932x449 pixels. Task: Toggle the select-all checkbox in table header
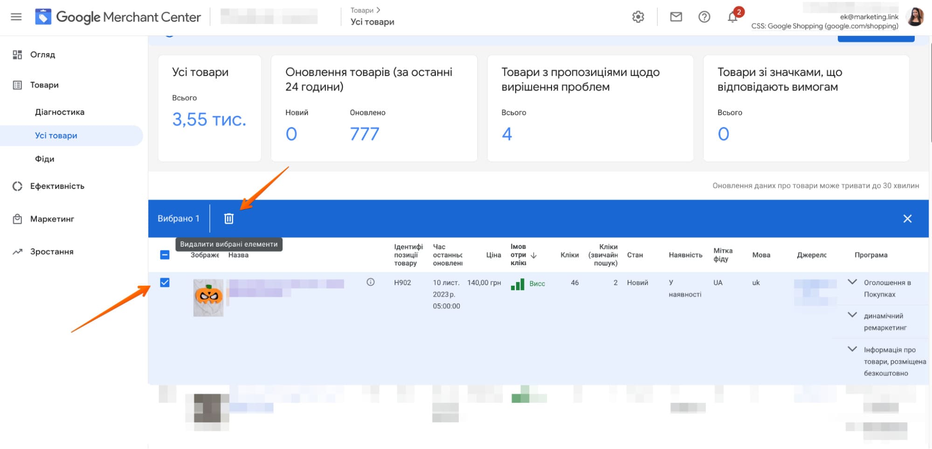point(165,255)
